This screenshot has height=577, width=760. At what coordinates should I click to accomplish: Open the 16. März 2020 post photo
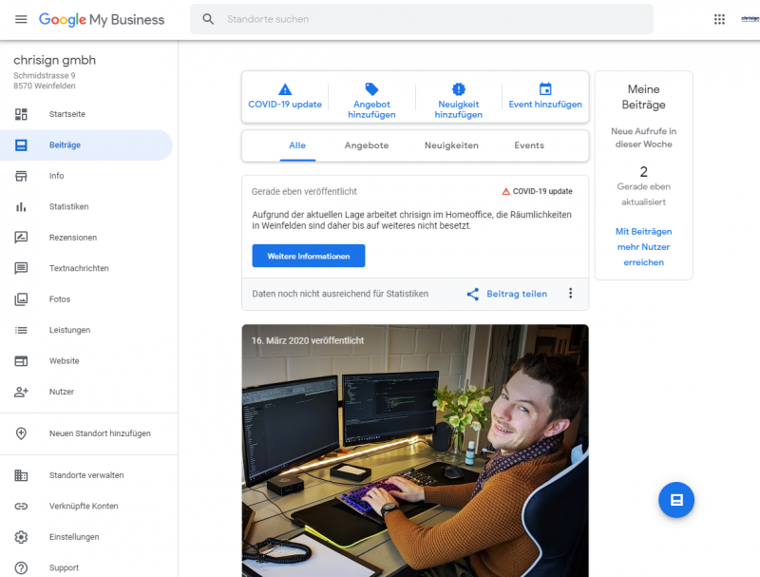[415, 451]
